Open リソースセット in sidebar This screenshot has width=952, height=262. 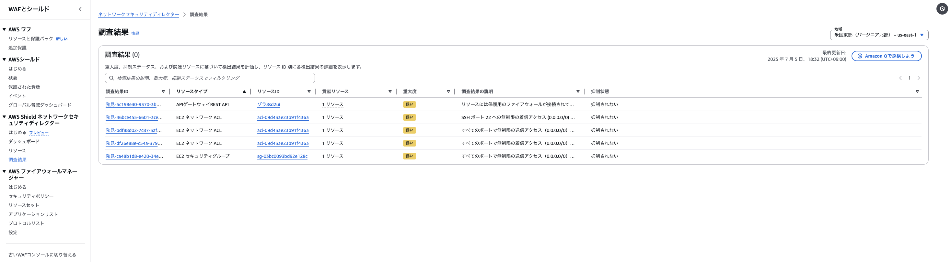(x=24, y=205)
